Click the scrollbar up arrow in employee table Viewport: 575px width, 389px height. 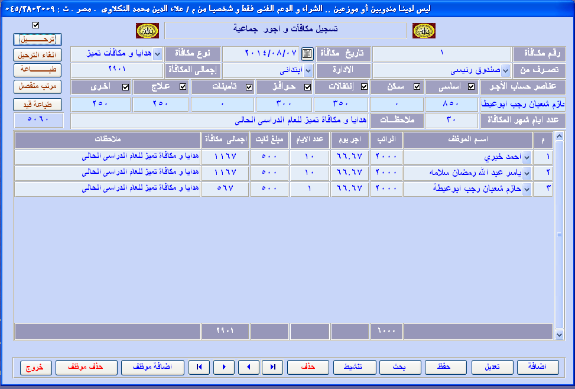[559, 137]
